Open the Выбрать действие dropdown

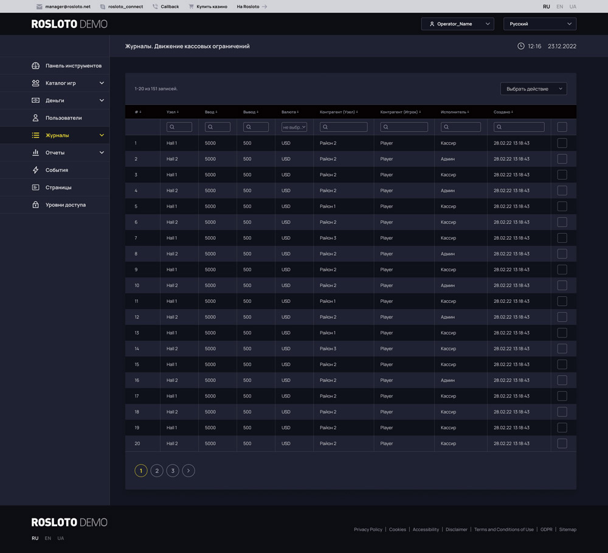tap(533, 89)
